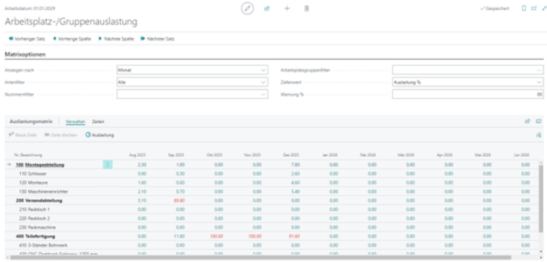Click the Arbeitsplatzgruppenfilter input field
The width and height of the screenshot is (547, 262).
pyautogui.click(x=468, y=70)
